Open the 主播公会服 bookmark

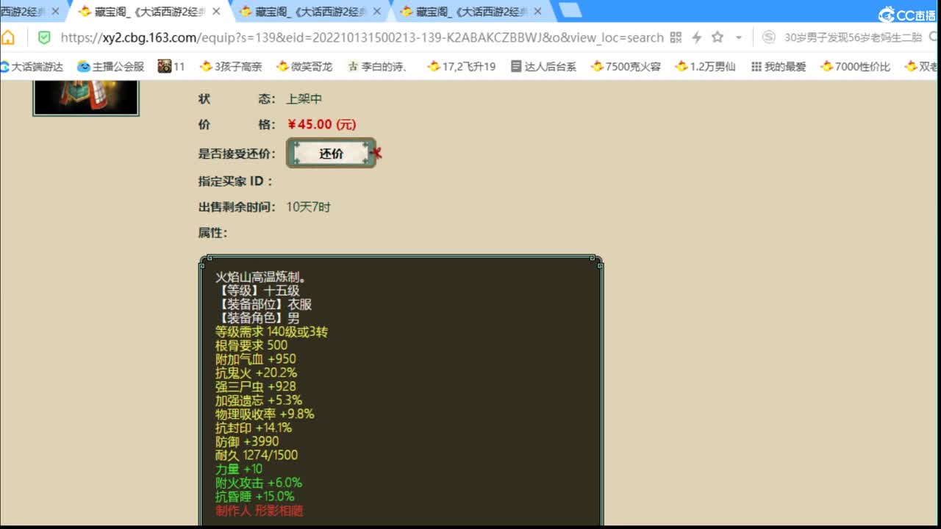(111, 66)
